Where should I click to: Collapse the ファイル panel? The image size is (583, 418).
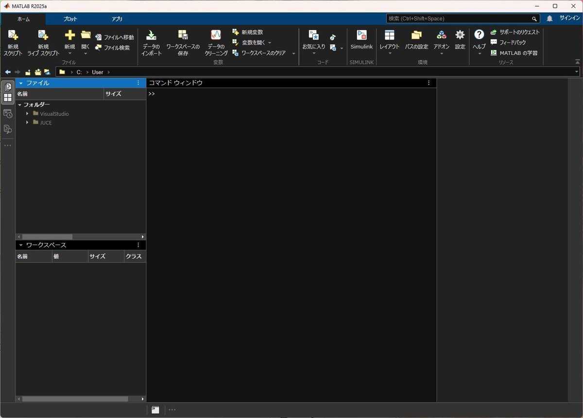[x=21, y=83]
